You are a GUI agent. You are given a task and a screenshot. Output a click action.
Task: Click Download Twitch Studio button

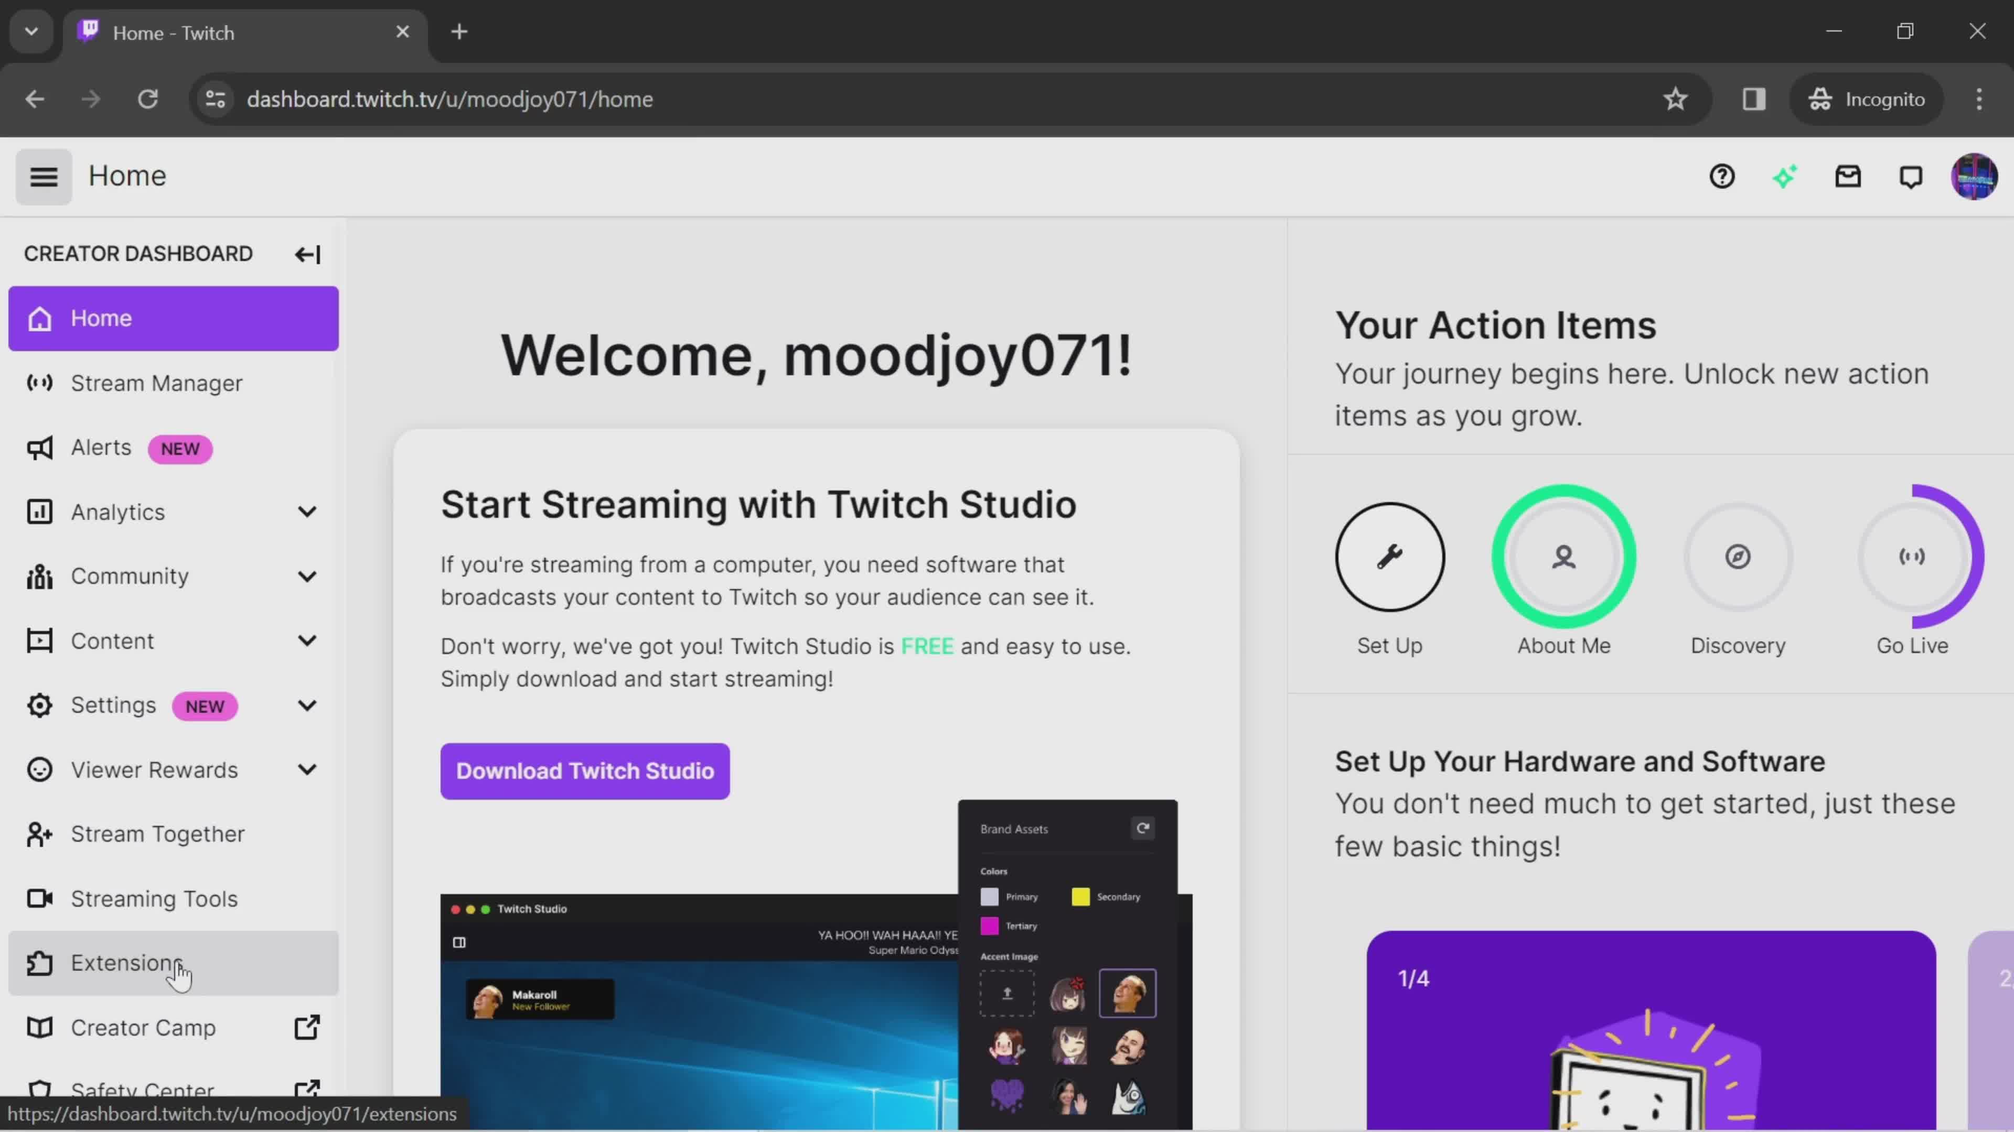pyautogui.click(x=585, y=771)
